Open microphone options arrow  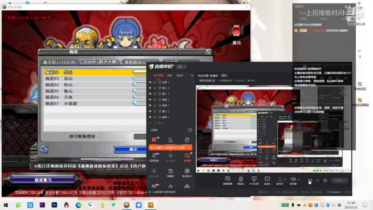[285, 180]
